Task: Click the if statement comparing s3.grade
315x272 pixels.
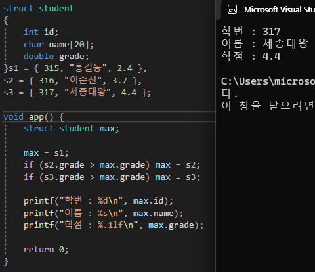Action: coord(112,177)
